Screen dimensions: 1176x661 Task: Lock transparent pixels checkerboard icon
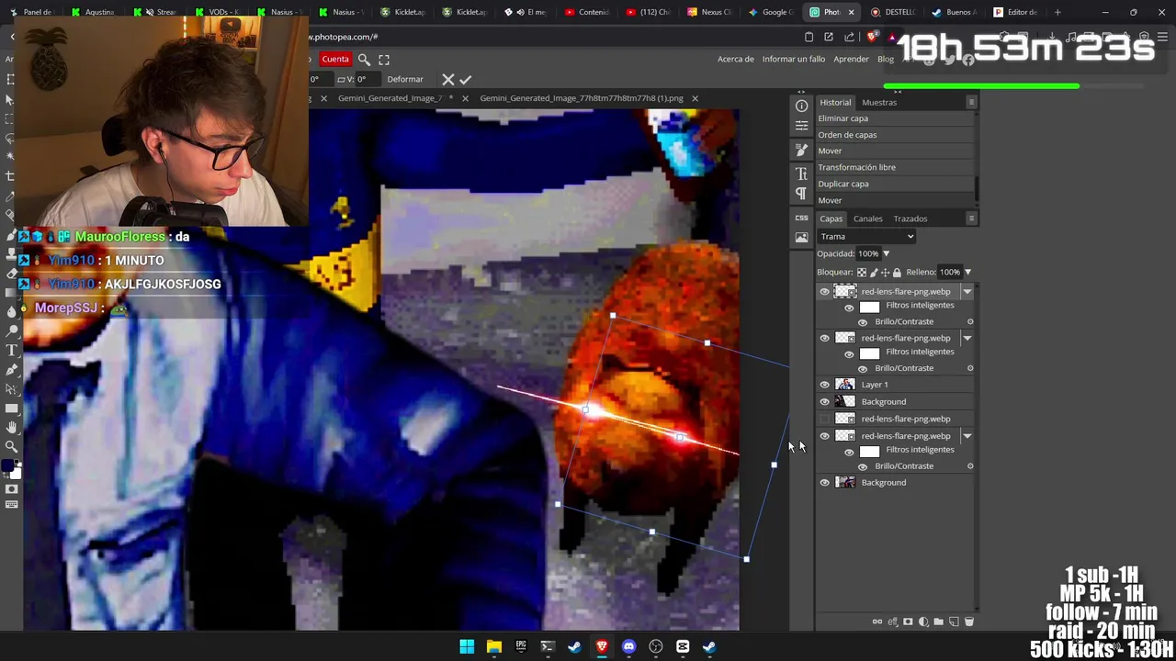pos(862,272)
